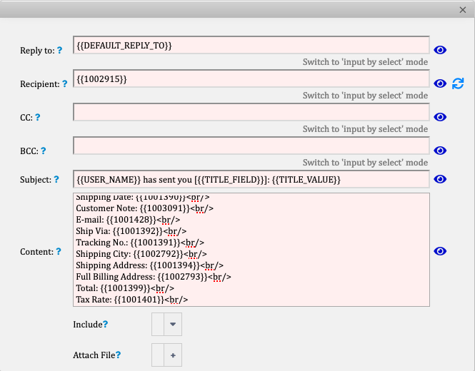
Task: Click inside the empty CC input field
Action: [x=251, y=112]
